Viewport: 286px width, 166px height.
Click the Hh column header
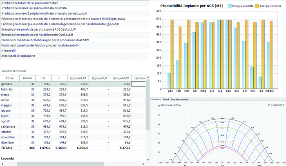pyautogui.click(x=43, y=77)
